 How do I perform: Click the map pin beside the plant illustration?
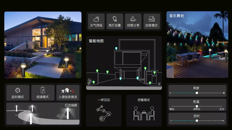[94, 82]
